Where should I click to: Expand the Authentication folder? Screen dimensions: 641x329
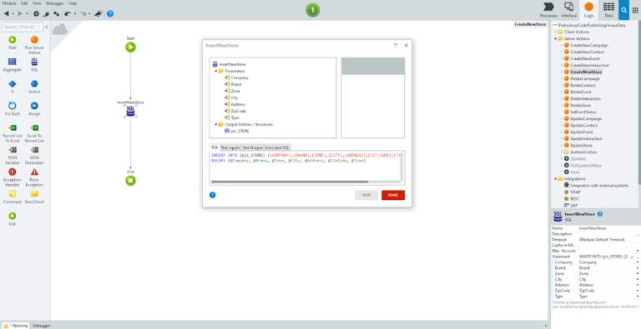[x=561, y=152]
